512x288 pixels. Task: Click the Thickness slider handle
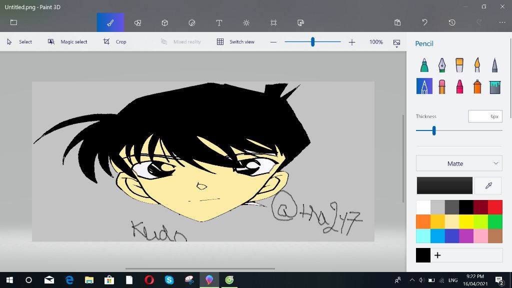[434, 130]
